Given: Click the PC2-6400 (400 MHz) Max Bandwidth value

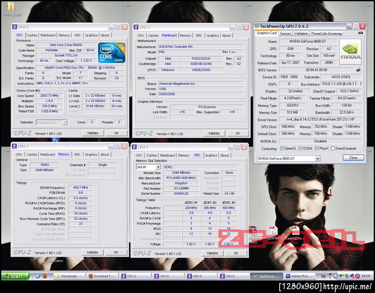Looking at the screenshot, I should pyautogui.click(x=181, y=178).
